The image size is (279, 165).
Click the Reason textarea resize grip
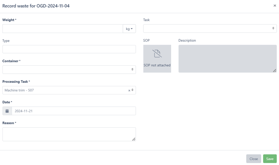134,139
